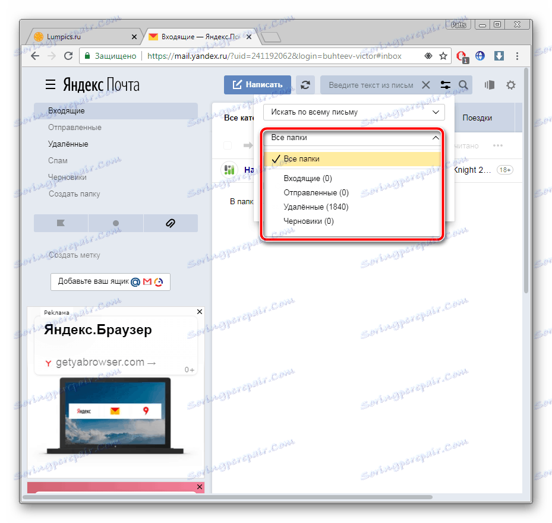
Task: Clear the search field with X icon
Action: (426, 85)
